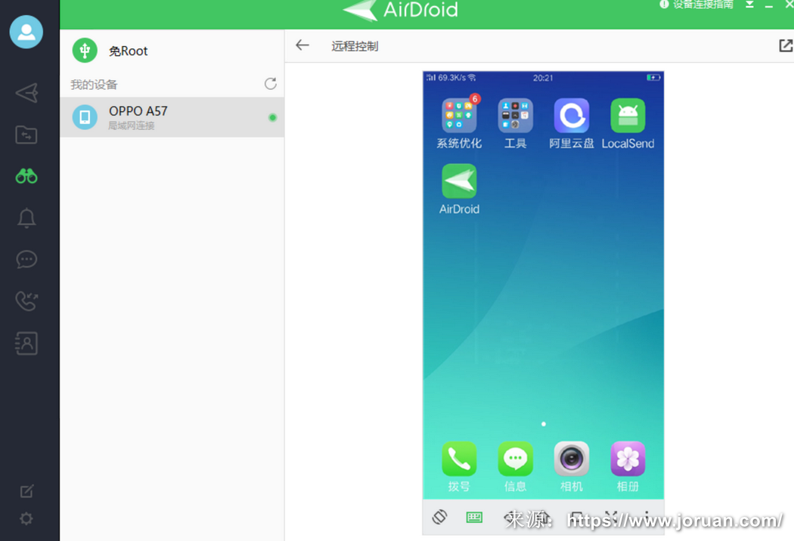Click the feedback edit icon
794x541 pixels.
pyautogui.click(x=26, y=491)
